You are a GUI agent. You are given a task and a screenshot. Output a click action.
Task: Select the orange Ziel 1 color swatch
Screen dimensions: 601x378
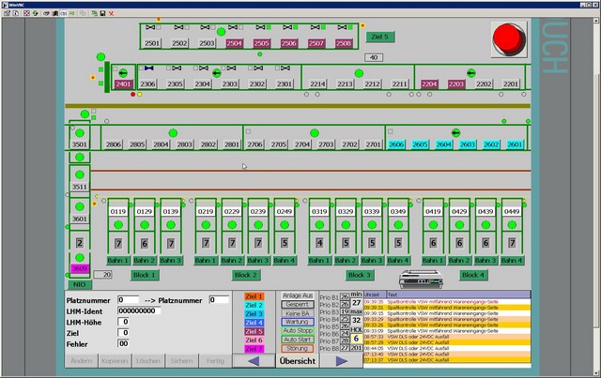click(254, 296)
